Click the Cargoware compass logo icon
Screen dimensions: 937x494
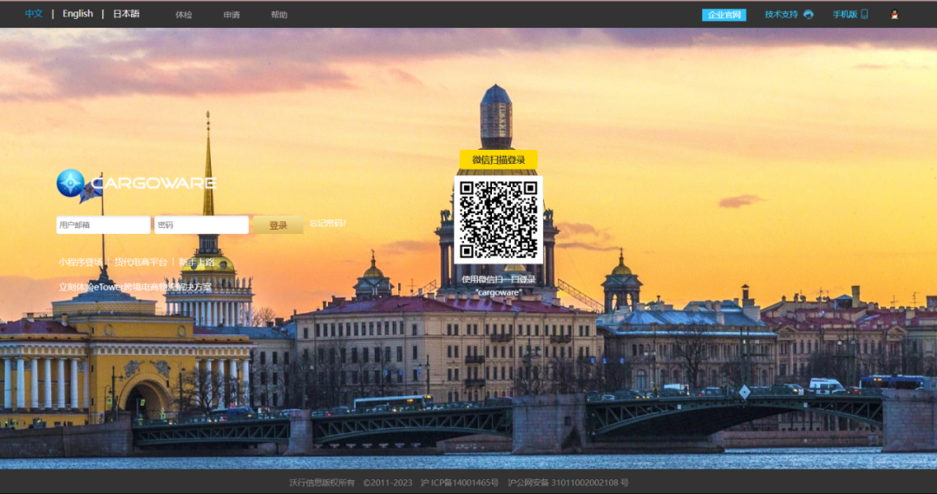(x=70, y=183)
